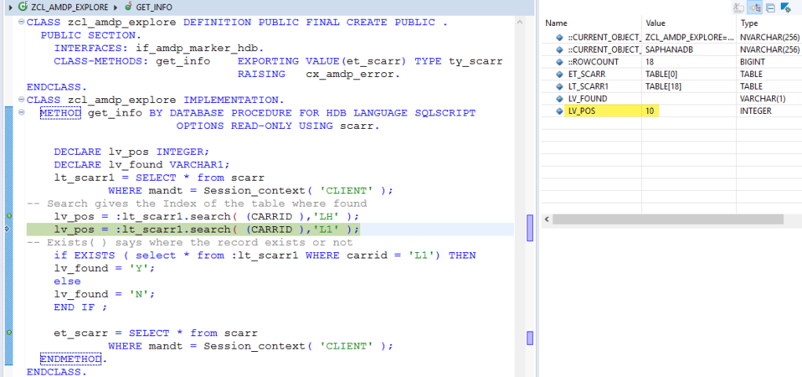This screenshot has width=802, height=377.
Task: Click cx_amdp_error in the RAISING line
Action: [x=349, y=74]
